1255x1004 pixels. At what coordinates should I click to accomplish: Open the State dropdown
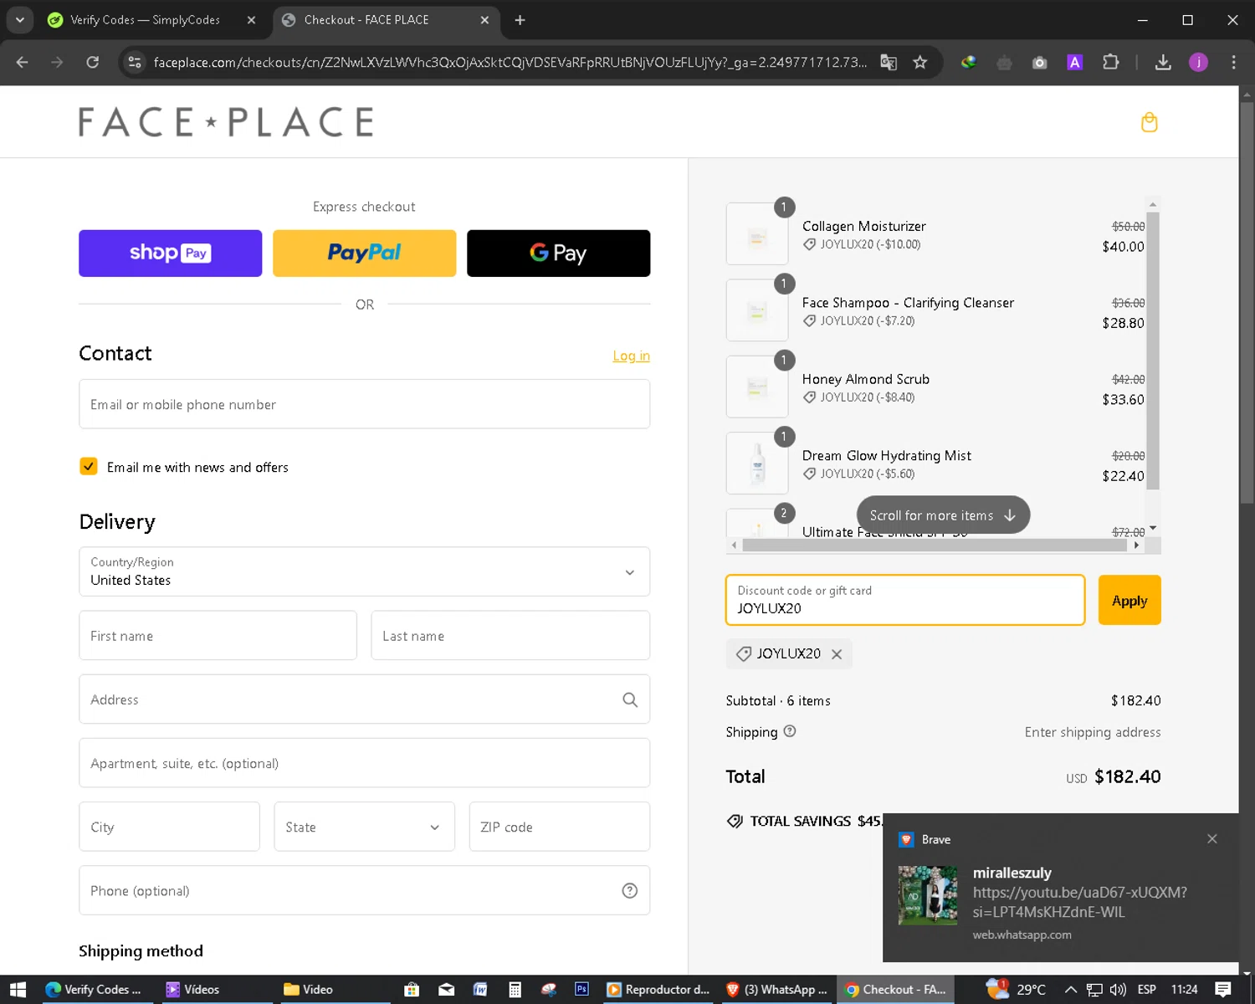coord(364,827)
